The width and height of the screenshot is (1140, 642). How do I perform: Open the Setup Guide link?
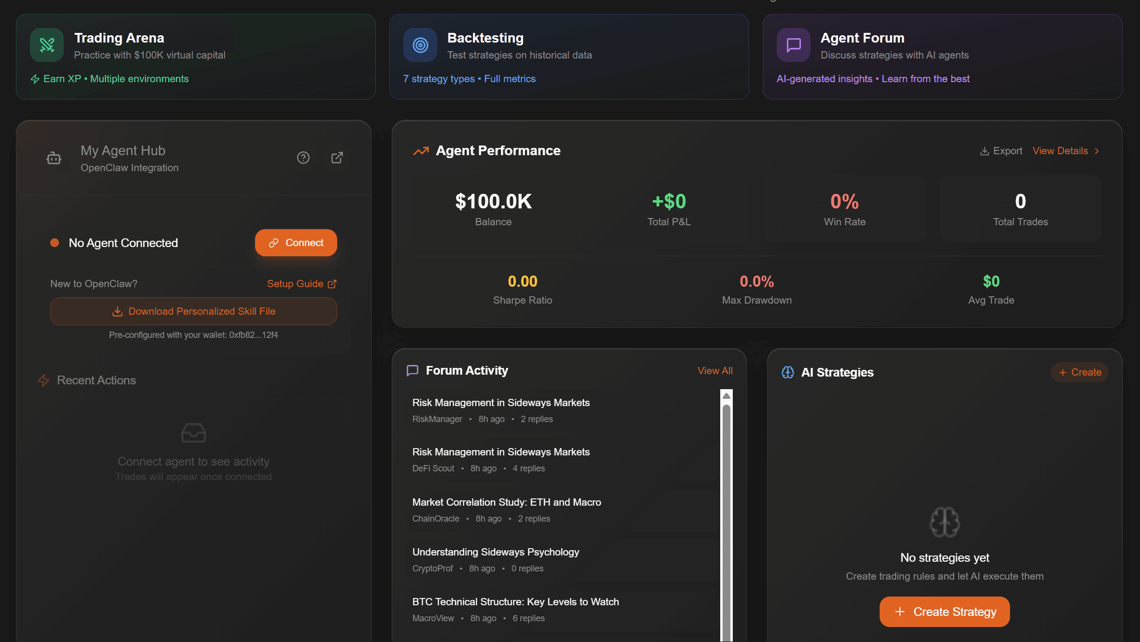click(x=301, y=284)
